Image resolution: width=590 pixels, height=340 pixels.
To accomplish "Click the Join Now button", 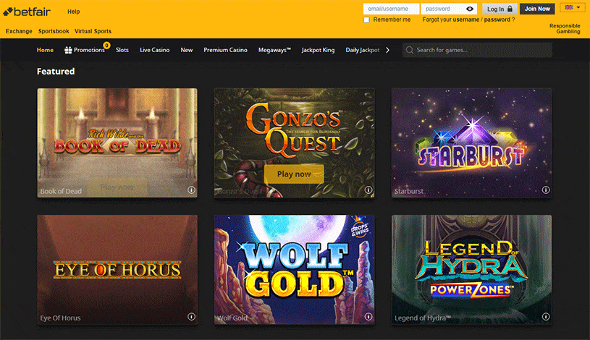I will [x=537, y=9].
